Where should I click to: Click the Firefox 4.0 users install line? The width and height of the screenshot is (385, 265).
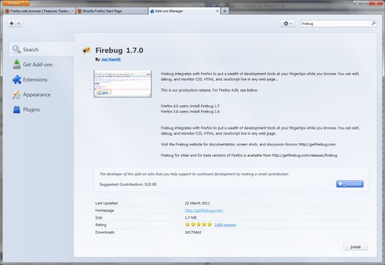click(190, 106)
